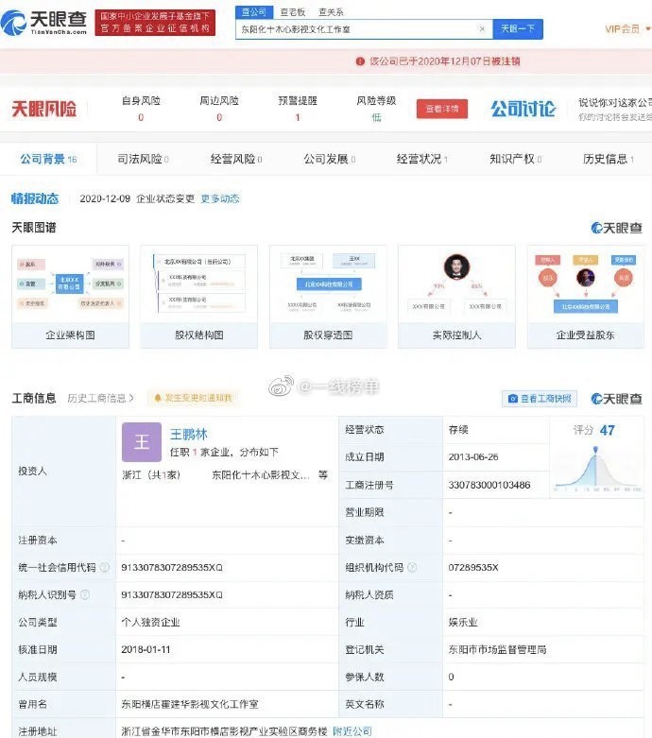
Task: Click 公司类型 value 个人独资企业
Action: 150,622
